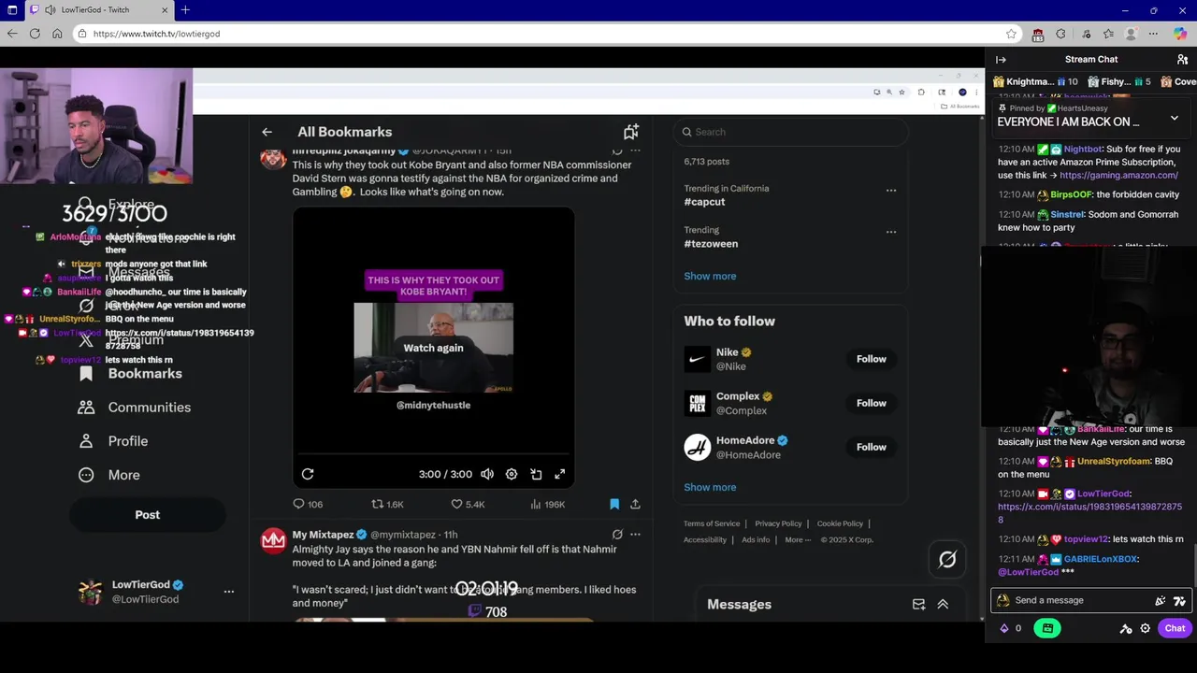Open the gaming.amazon.com link in chat

1118,175
